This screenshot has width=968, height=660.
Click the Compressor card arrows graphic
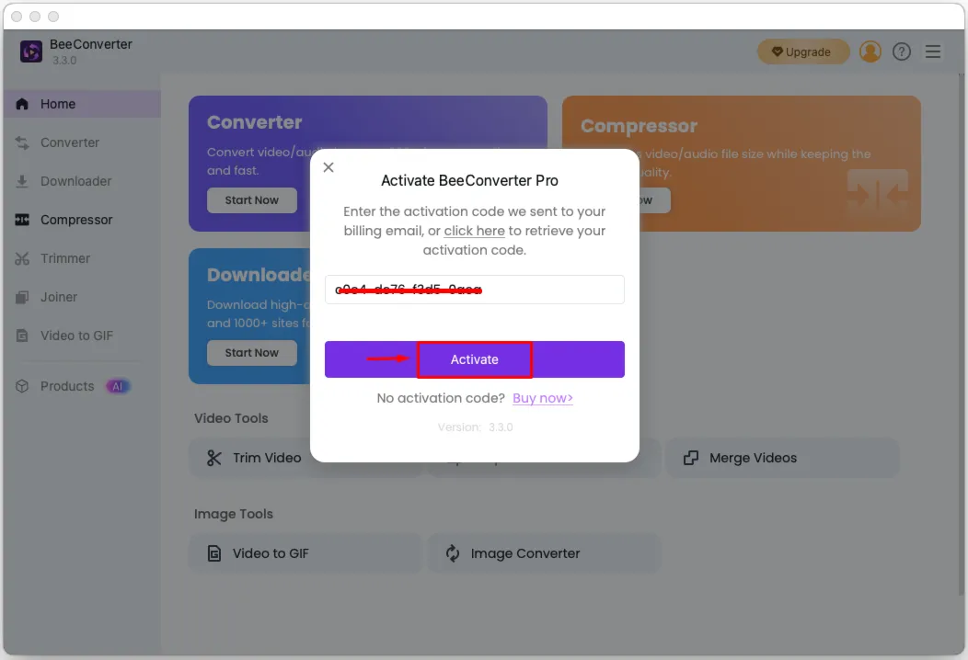(877, 196)
